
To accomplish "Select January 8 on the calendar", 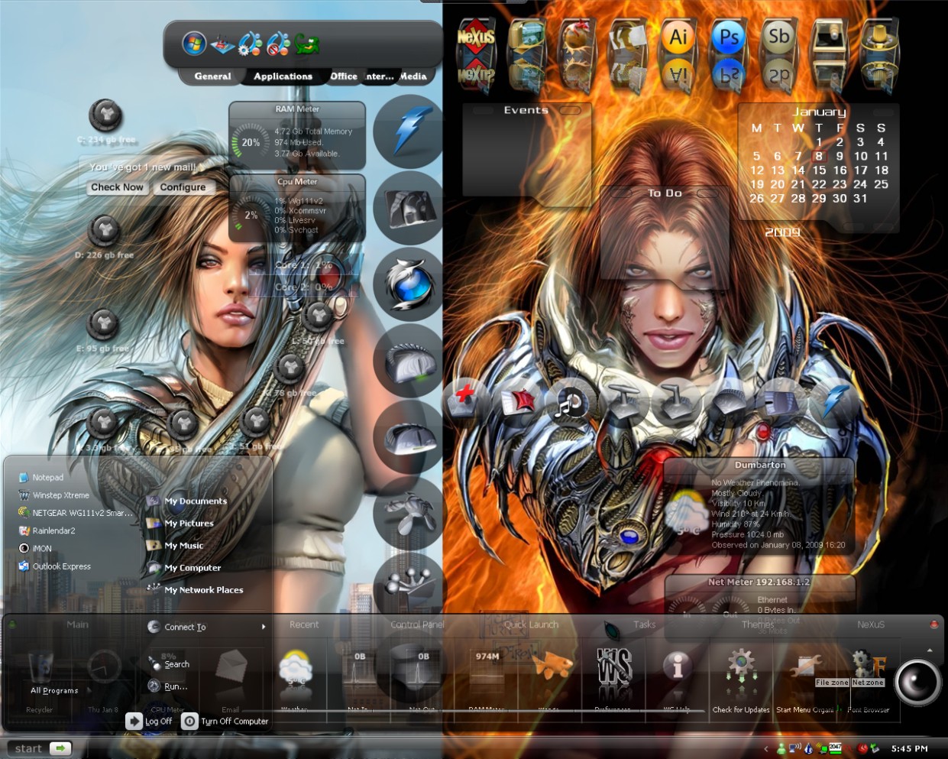I will [819, 156].
